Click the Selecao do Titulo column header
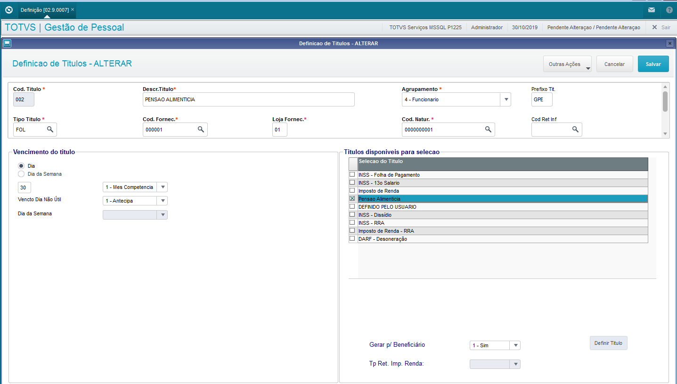The image size is (677, 384). click(x=503, y=164)
